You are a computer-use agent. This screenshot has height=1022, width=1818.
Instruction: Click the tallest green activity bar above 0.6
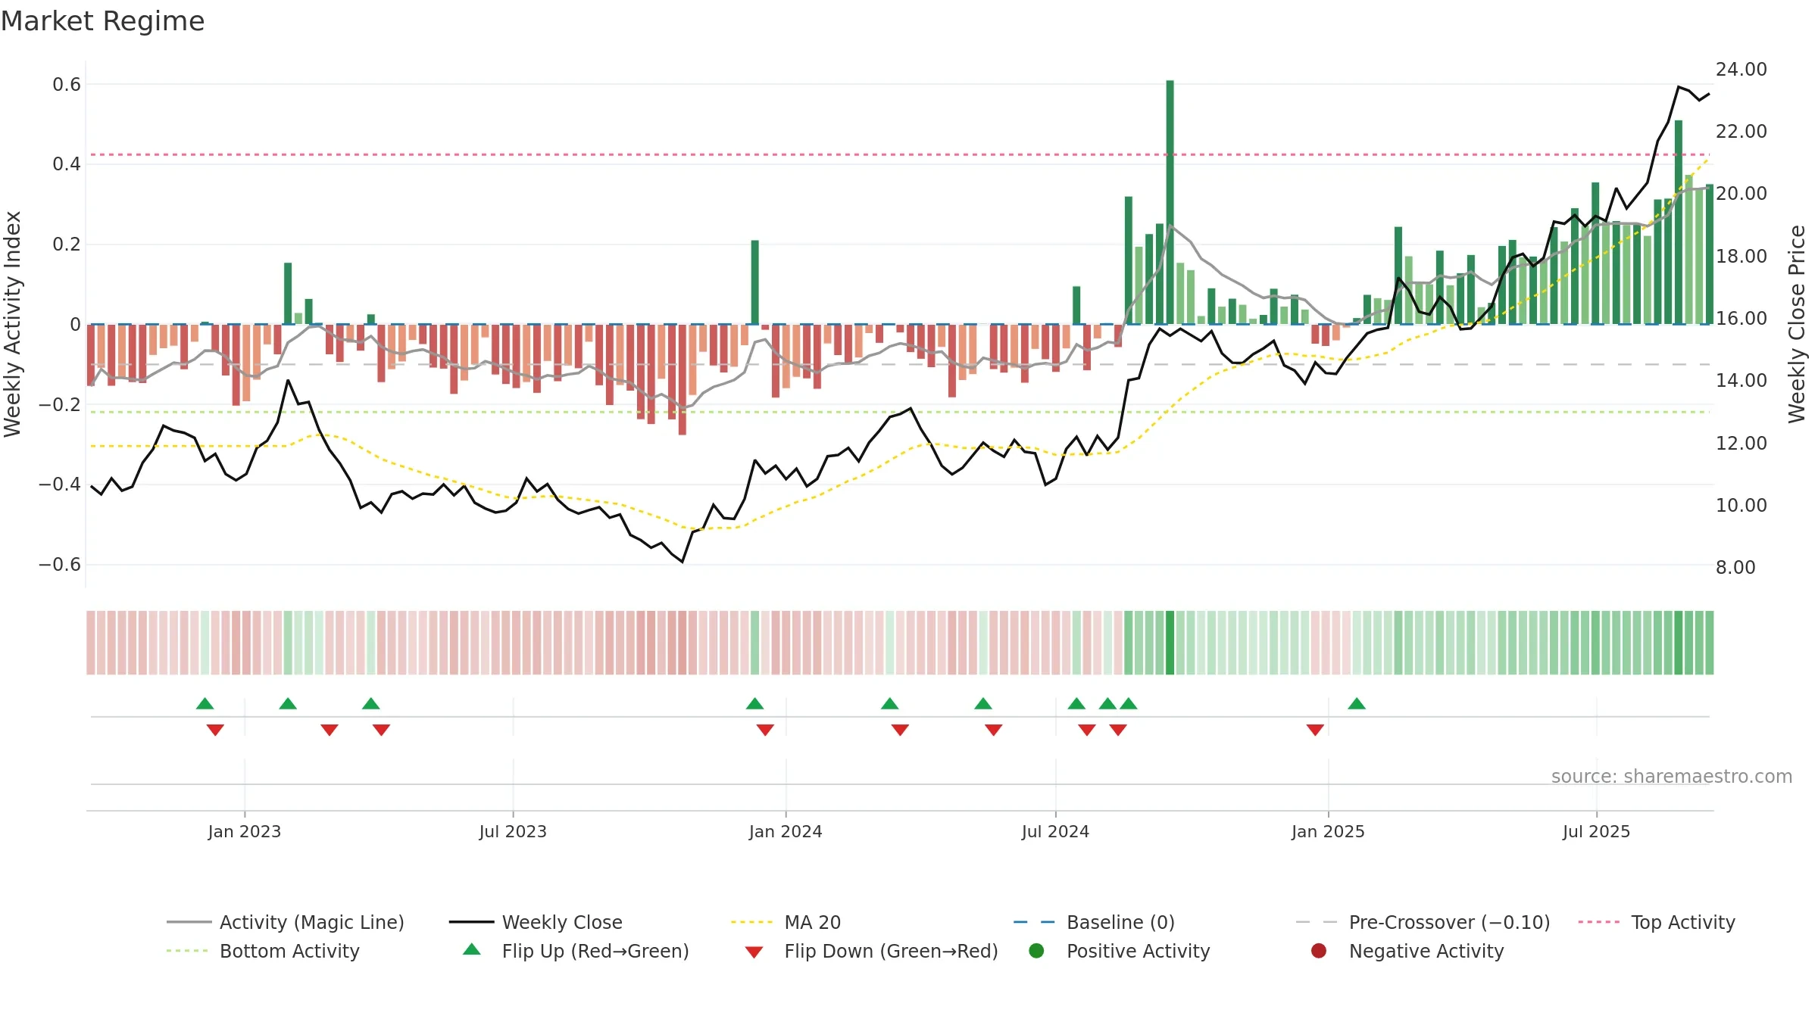[1170, 202]
